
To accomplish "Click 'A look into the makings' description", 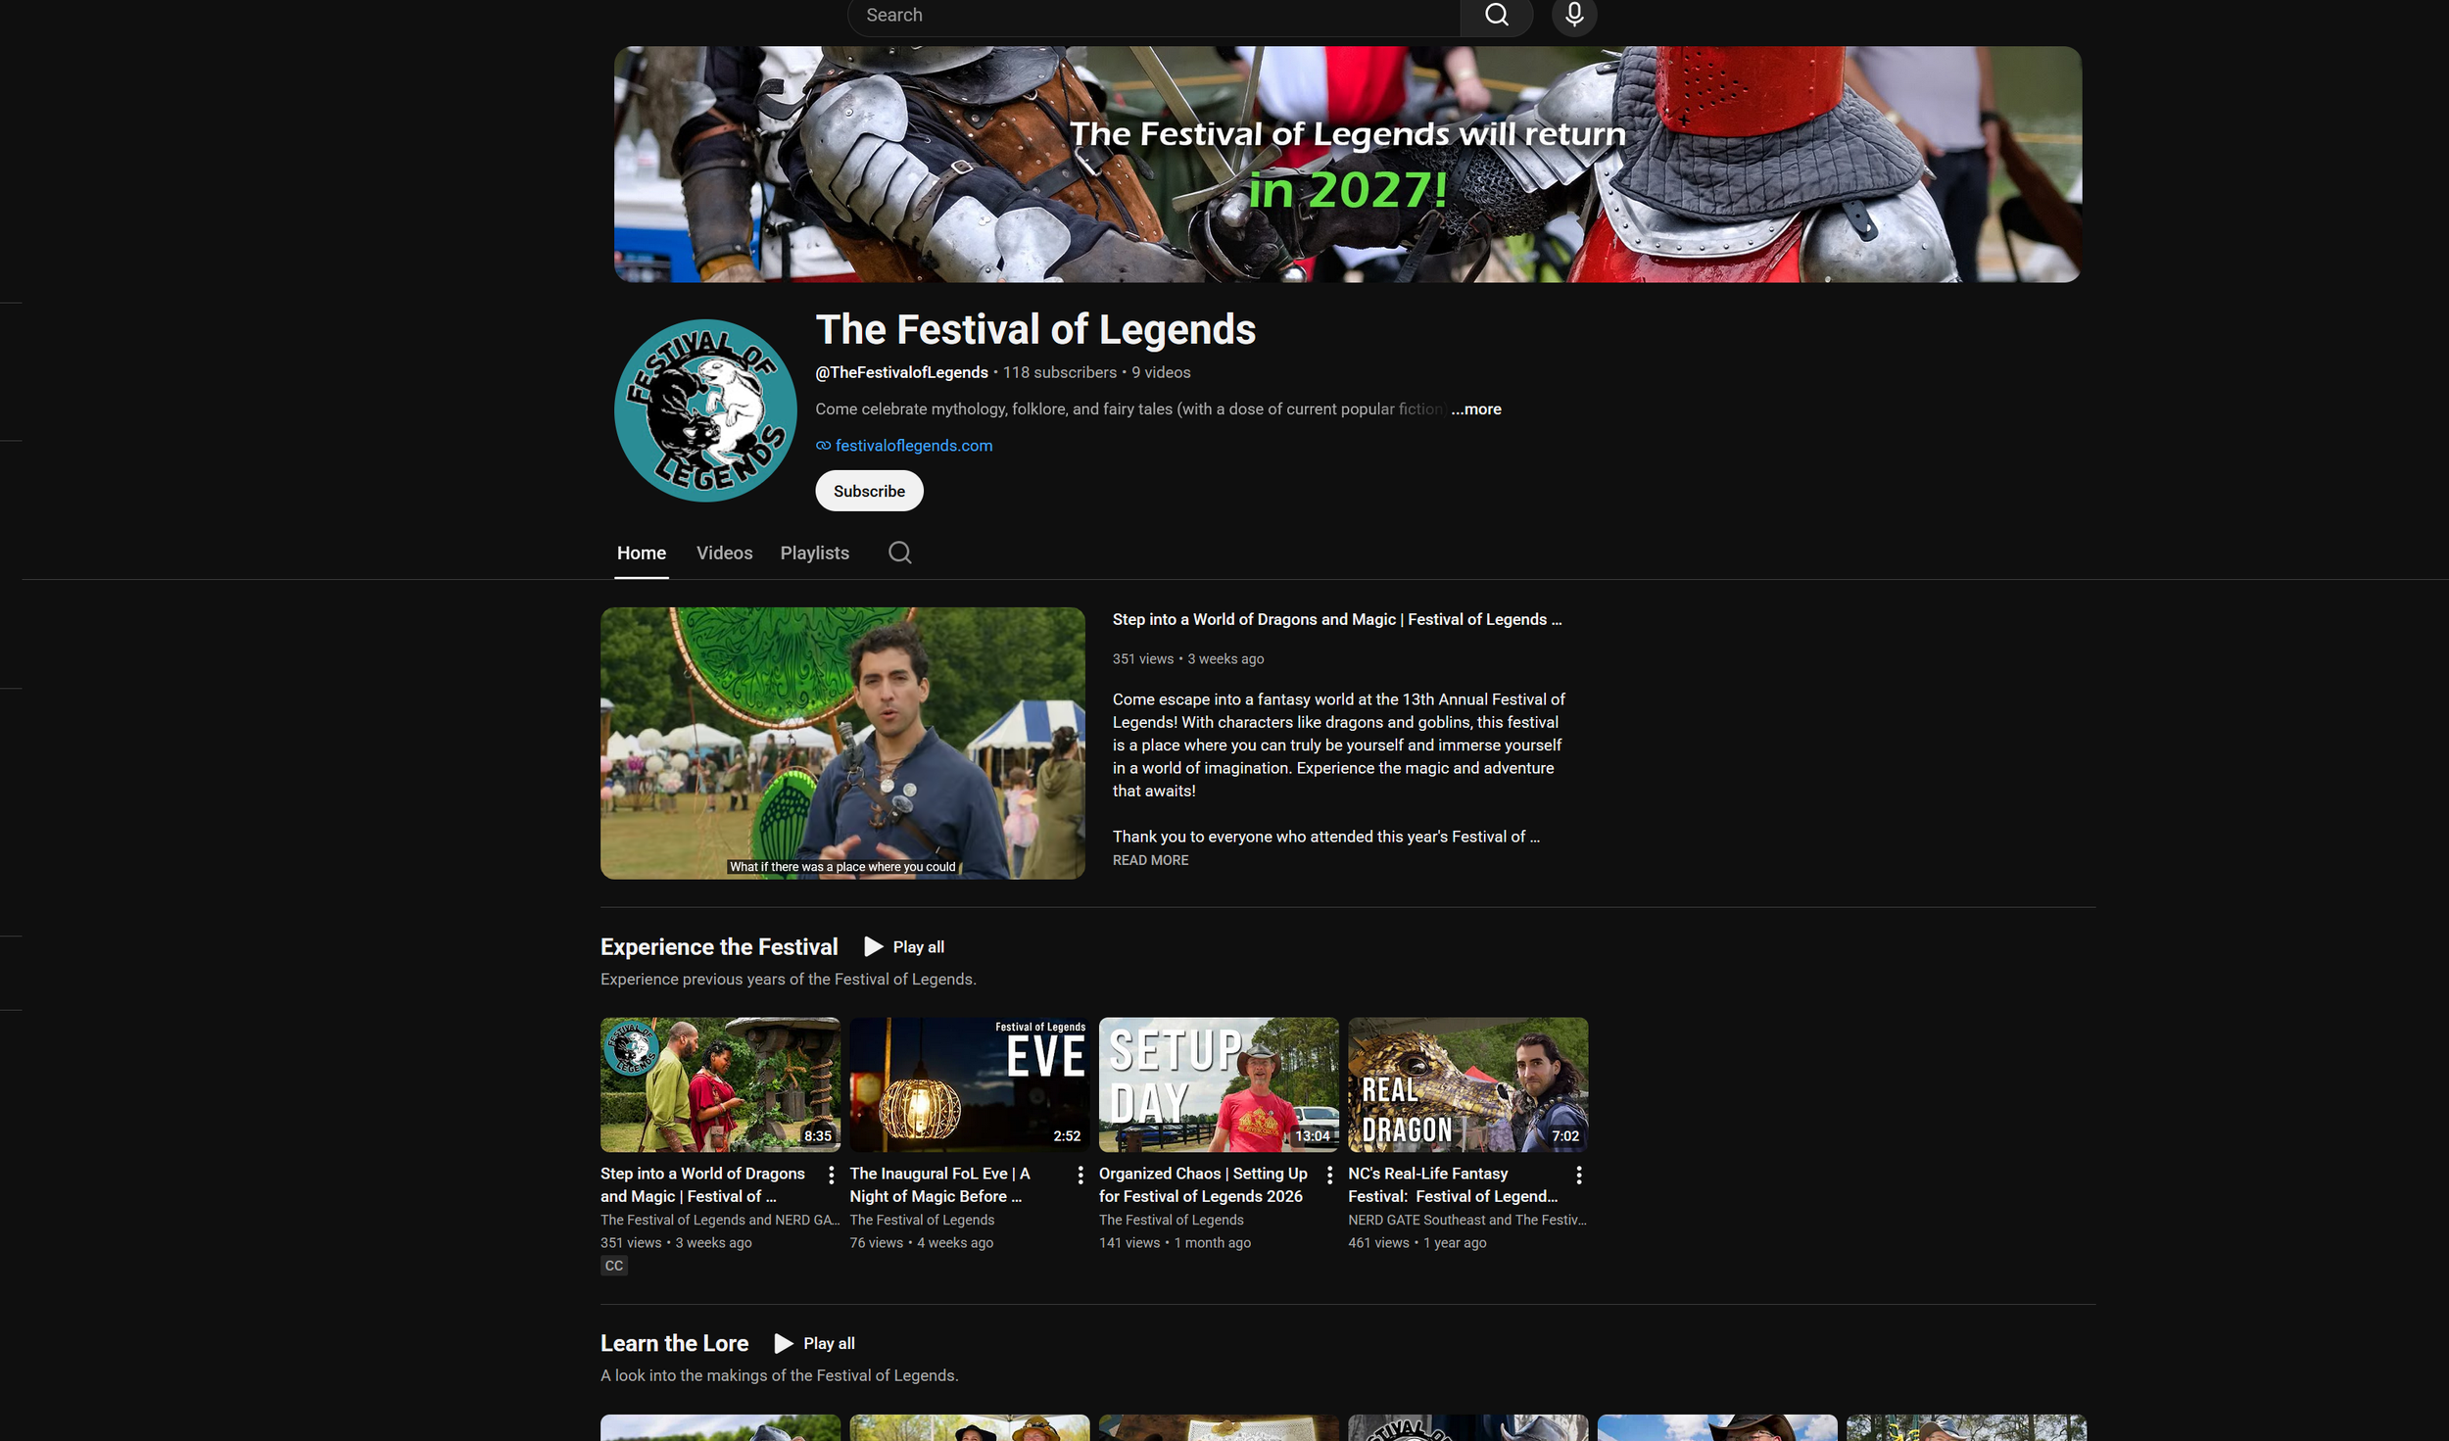I will click(x=779, y=1375).
